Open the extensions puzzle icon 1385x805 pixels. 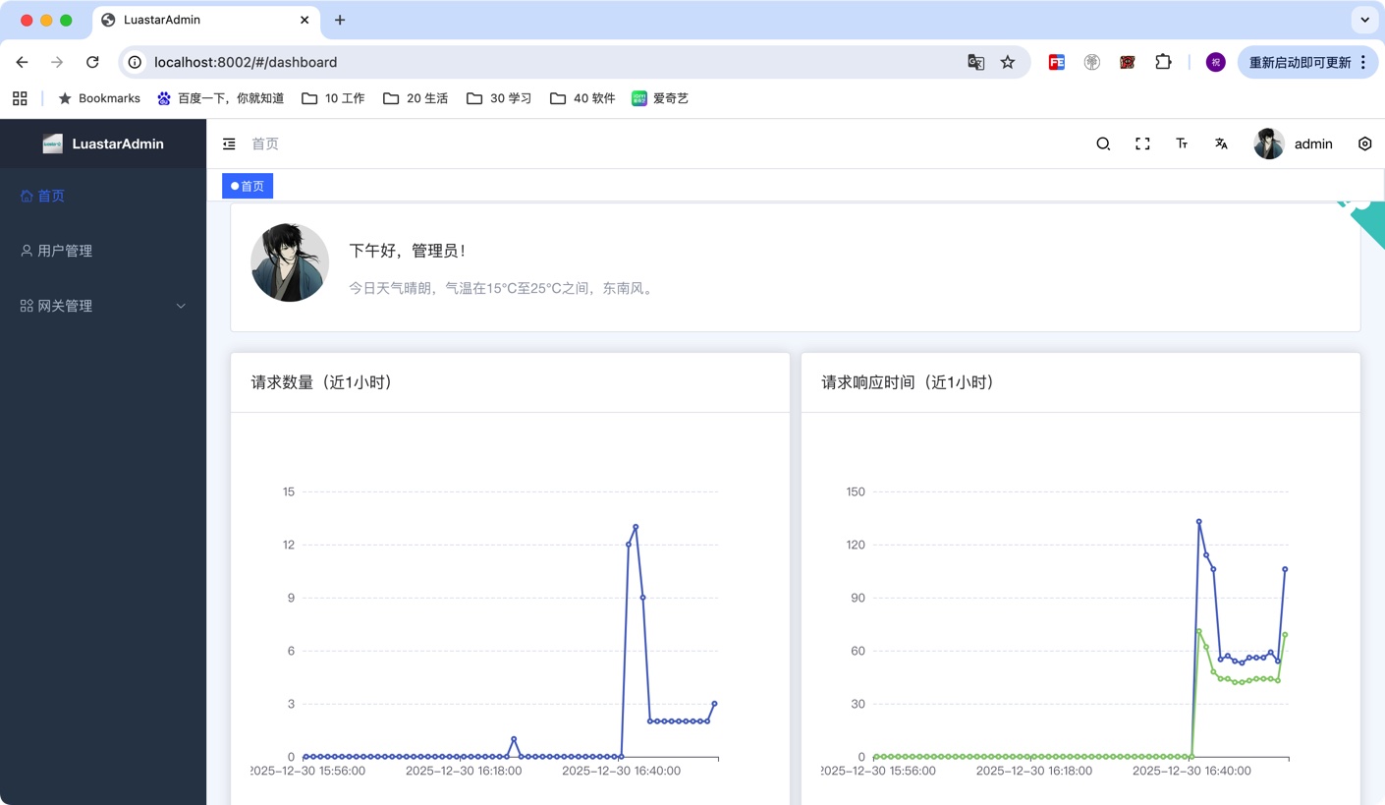click(1163, 62)
